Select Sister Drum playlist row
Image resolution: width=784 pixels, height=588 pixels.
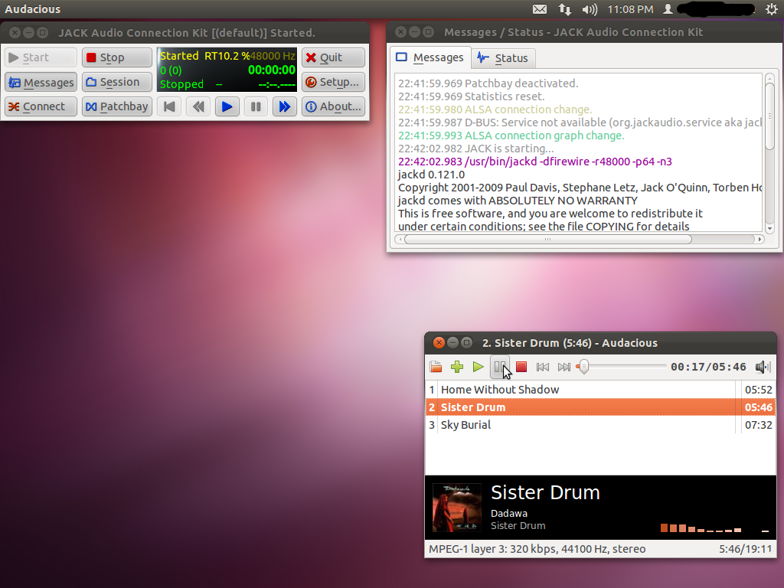pos(600,407)
